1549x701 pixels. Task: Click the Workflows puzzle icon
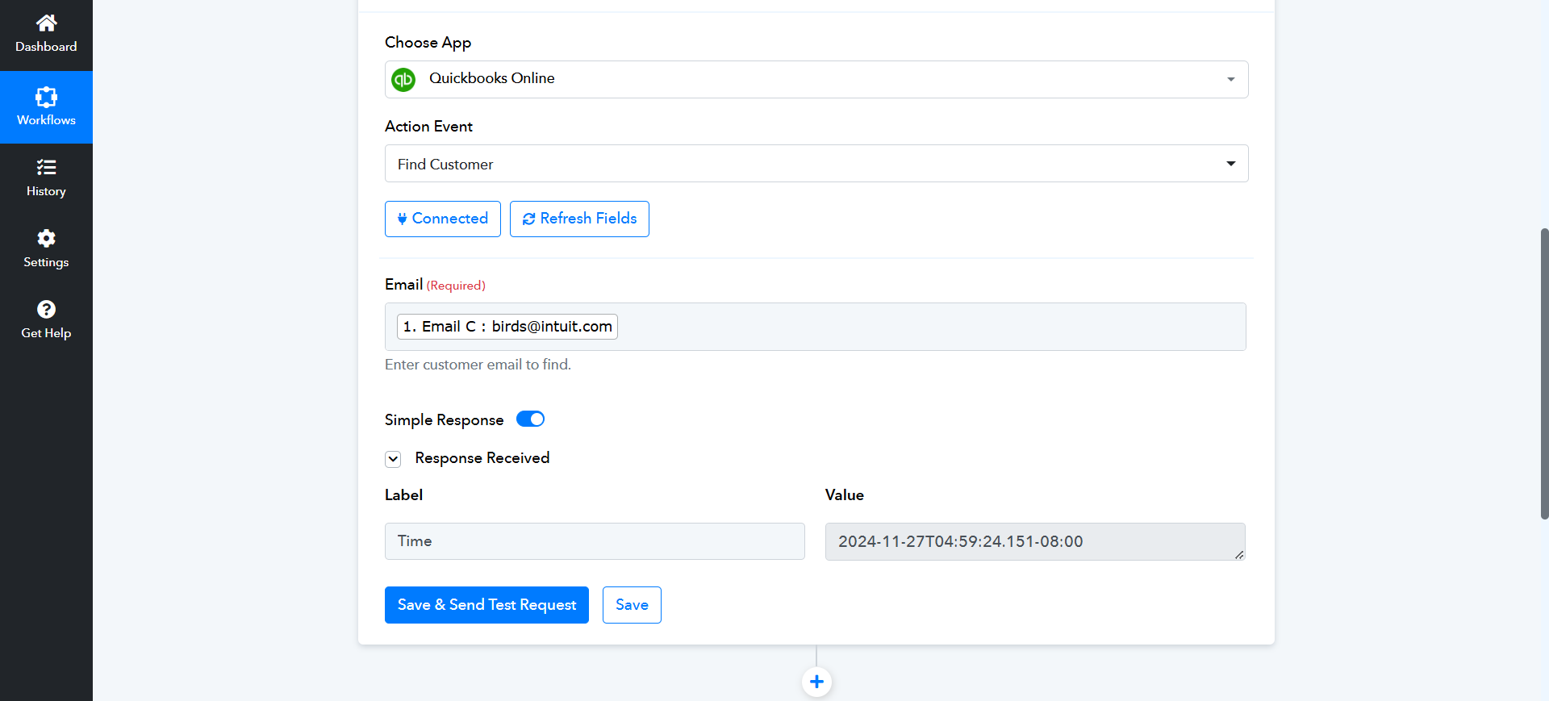(x=46, y=97)
